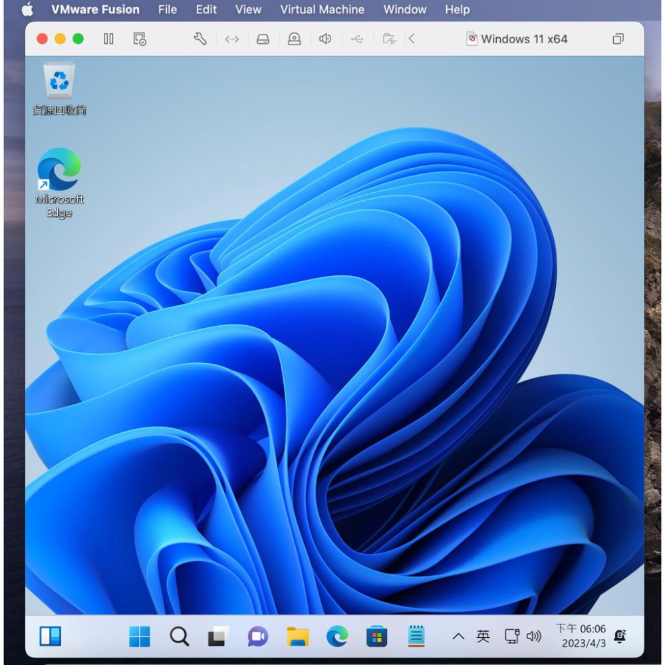Screen dimensions: 665x665
Task: Click the USB device icon in toolbar
Action: 357,39
